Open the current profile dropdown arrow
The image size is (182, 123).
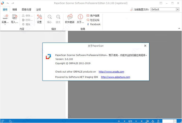tap(177, 9)
